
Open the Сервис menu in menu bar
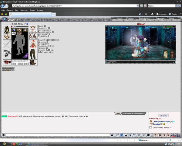[32, 10]
